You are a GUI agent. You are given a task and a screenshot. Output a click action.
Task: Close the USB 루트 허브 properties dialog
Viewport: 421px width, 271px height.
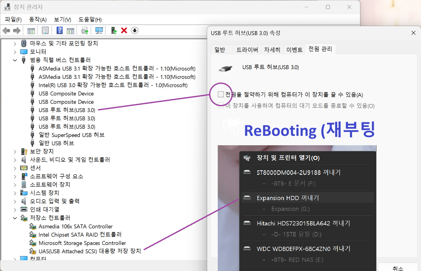coord(413,33)
